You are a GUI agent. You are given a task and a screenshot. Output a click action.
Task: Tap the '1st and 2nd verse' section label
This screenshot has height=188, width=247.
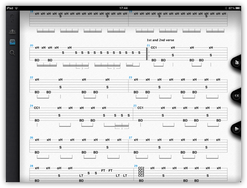pyautogui.click(x=160, y=40)
